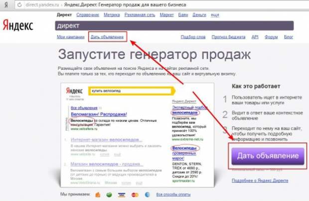Click the Мы принимаем label
The image size is (309, 201).
(x=75, y=195)
